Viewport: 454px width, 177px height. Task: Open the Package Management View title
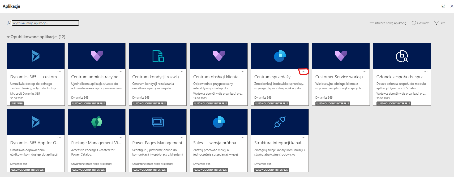point(96,143)
